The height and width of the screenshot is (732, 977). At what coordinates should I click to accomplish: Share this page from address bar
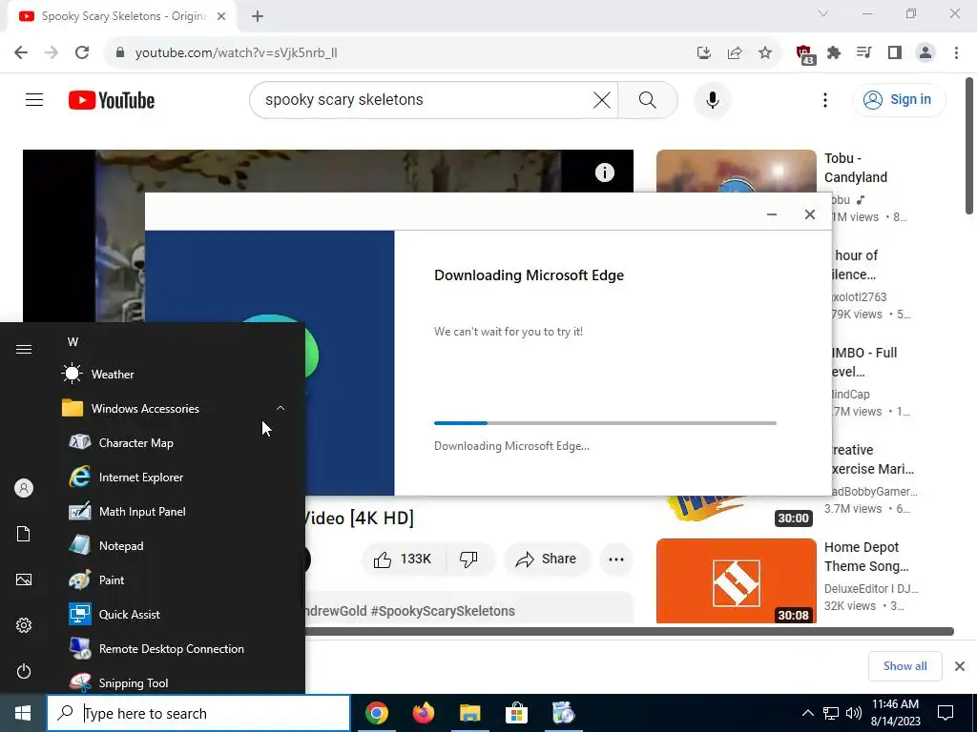[x=735, y=53]
